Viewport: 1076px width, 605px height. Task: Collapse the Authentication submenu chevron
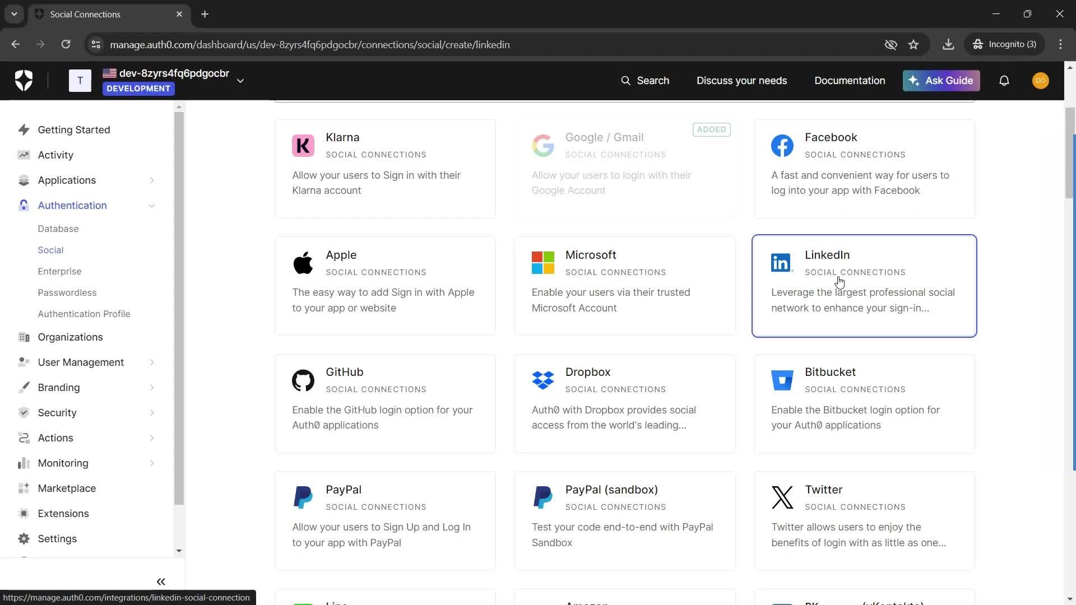pos(152,206)
